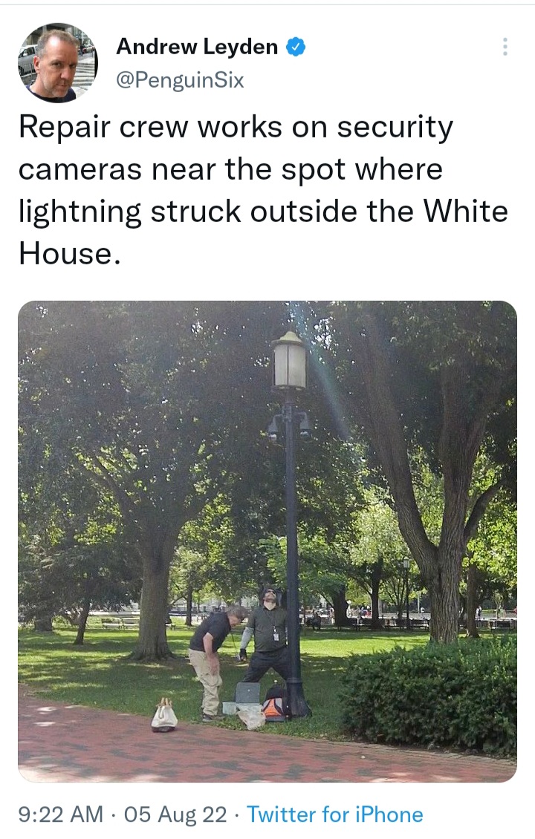Image resolution: width=535 pixels, height=839 pixels.
Task: Click the open laptop case near the pole
Action: tap(247, 694)
